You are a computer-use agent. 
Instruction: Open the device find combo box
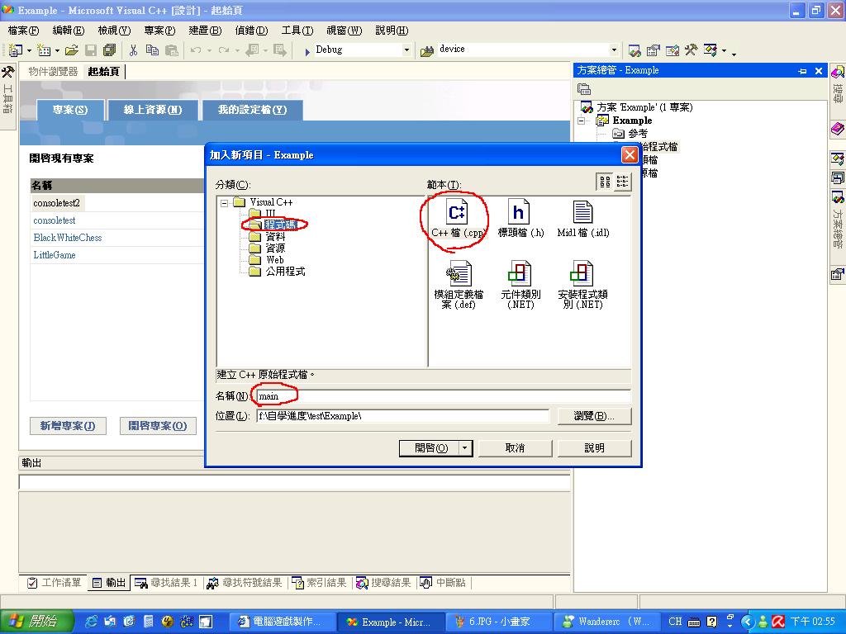528,50
